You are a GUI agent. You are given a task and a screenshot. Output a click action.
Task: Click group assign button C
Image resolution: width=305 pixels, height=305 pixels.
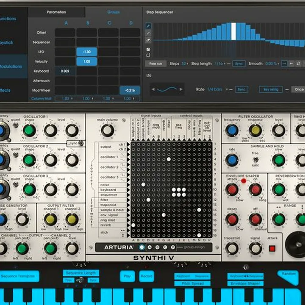tap(165, 247)
